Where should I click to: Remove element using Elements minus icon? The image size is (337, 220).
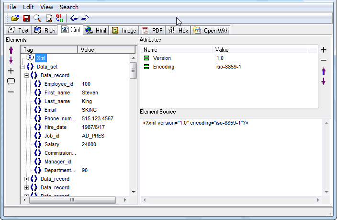pyautogui.click(x=11, y=92)
